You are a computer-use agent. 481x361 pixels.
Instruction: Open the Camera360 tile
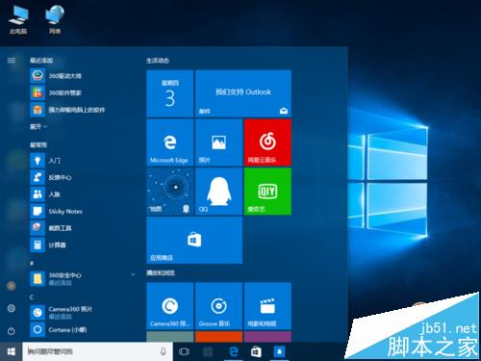pos(170,306)
